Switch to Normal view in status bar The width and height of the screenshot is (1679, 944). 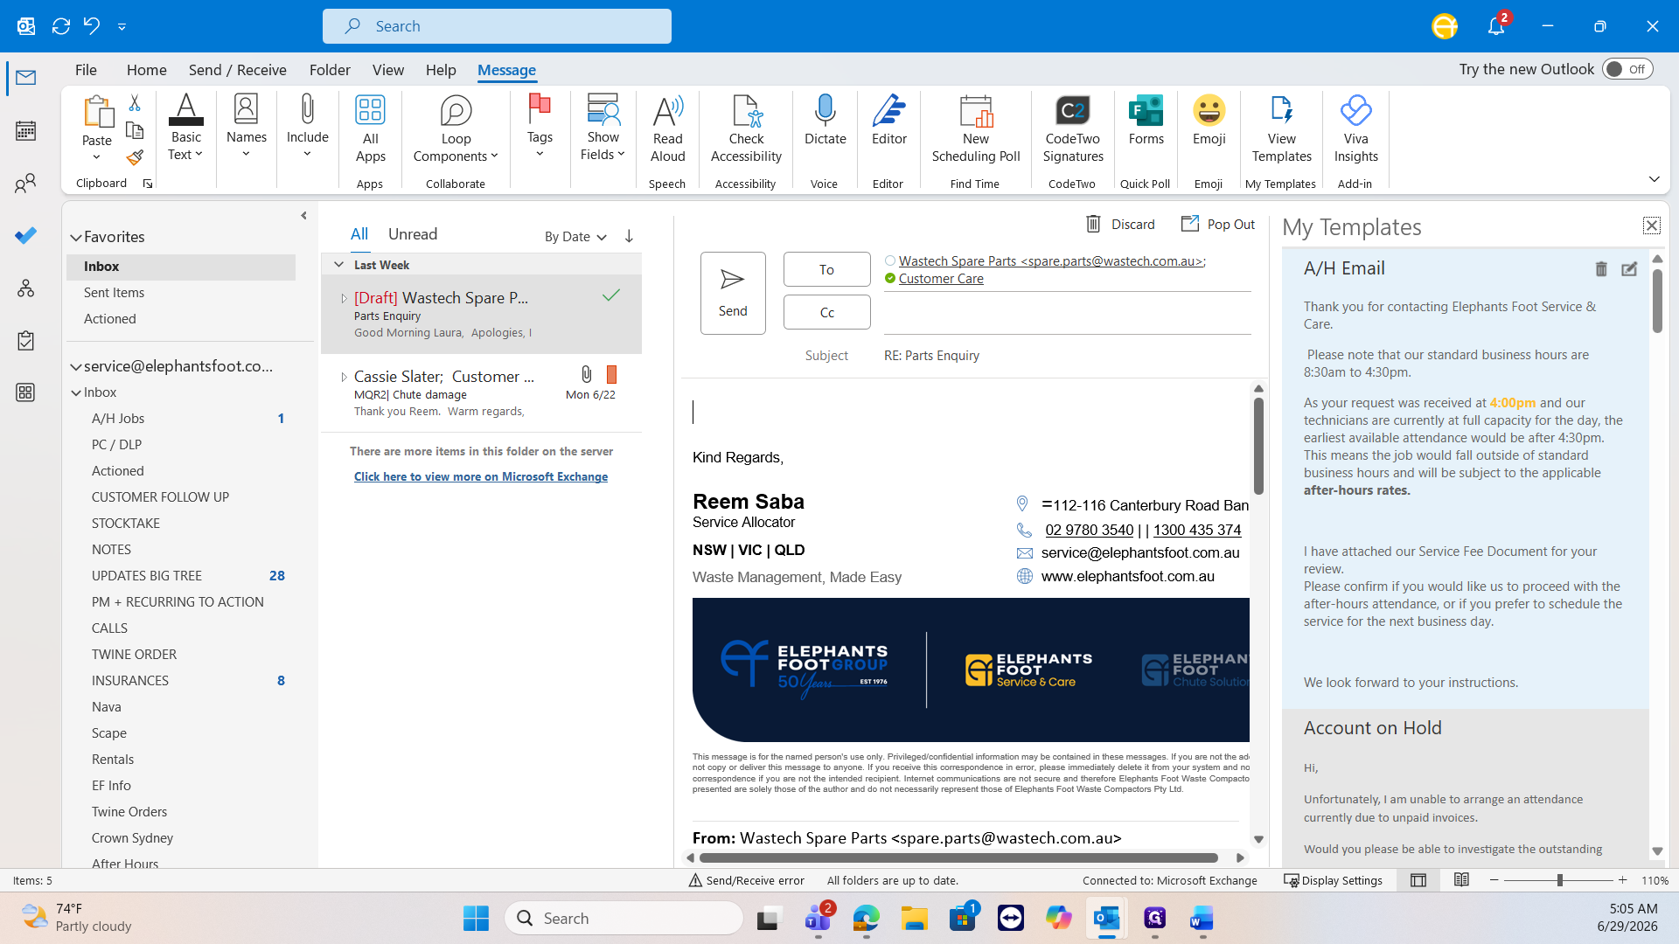coord(1418,880)
